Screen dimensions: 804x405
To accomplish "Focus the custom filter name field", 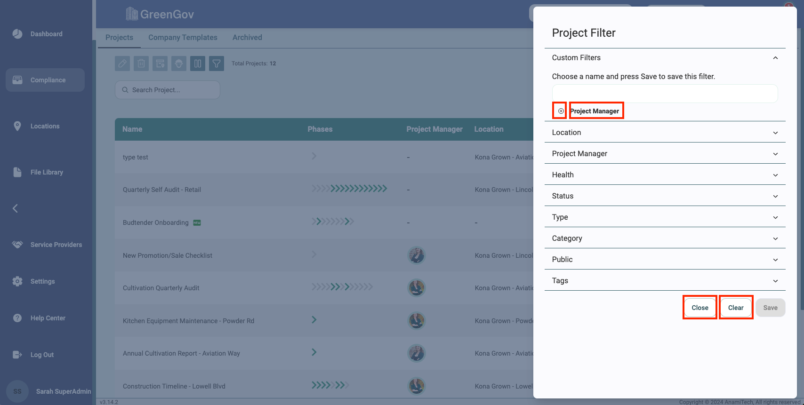I will coord(665,94).
